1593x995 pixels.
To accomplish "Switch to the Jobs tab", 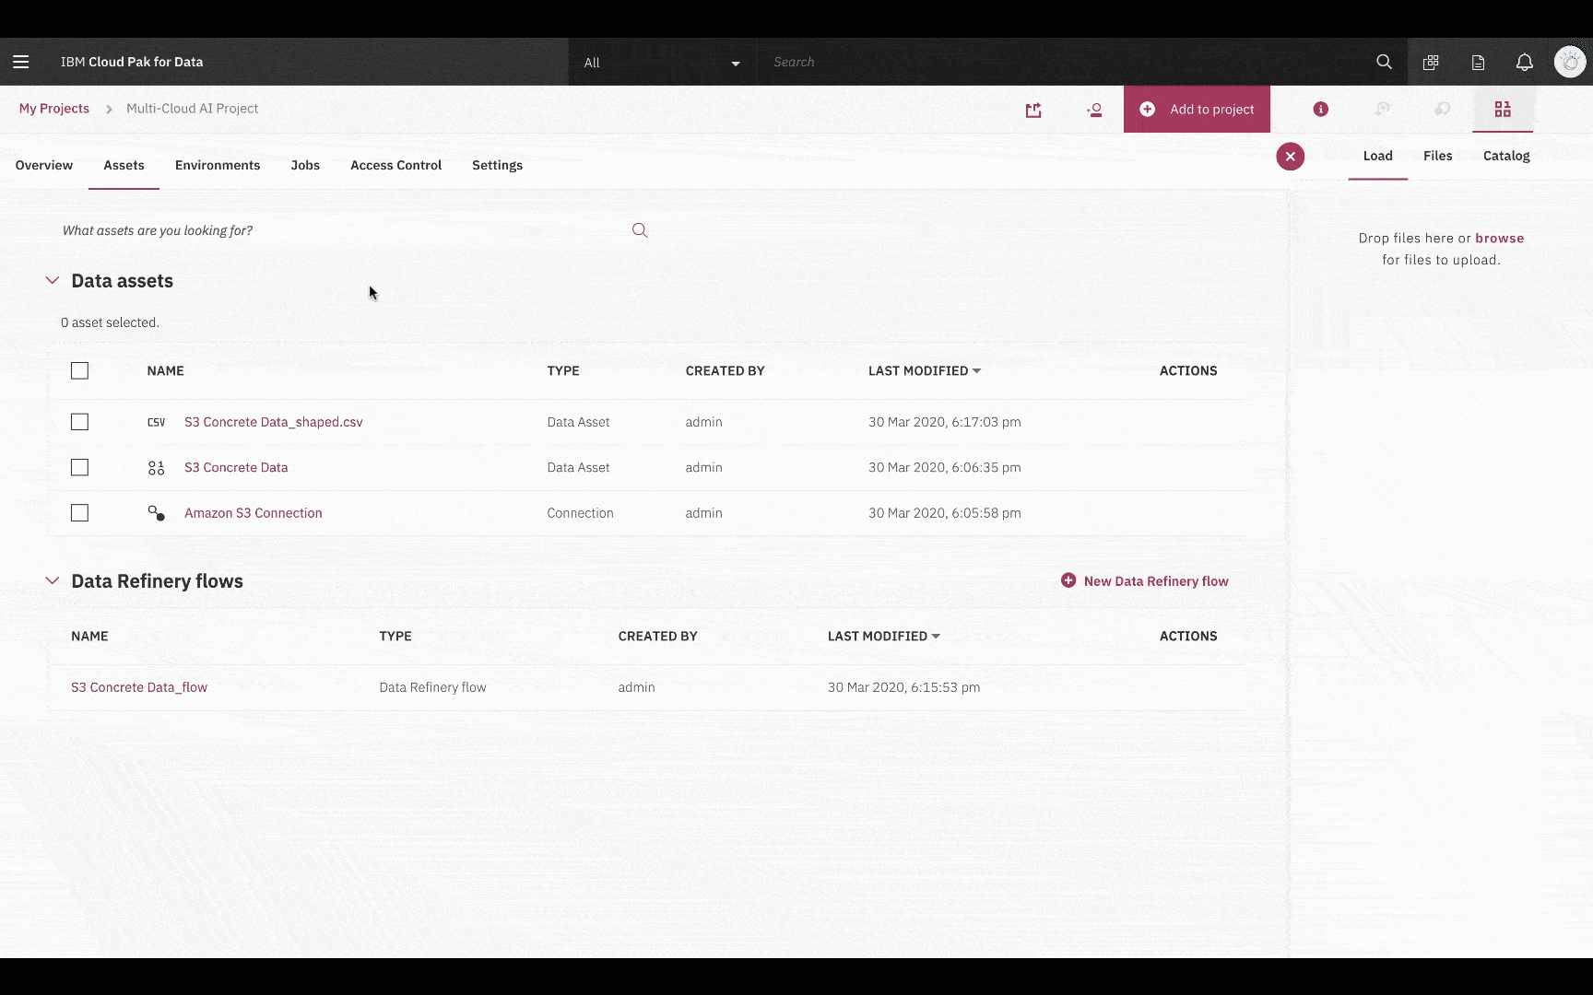I will [305, 165].
